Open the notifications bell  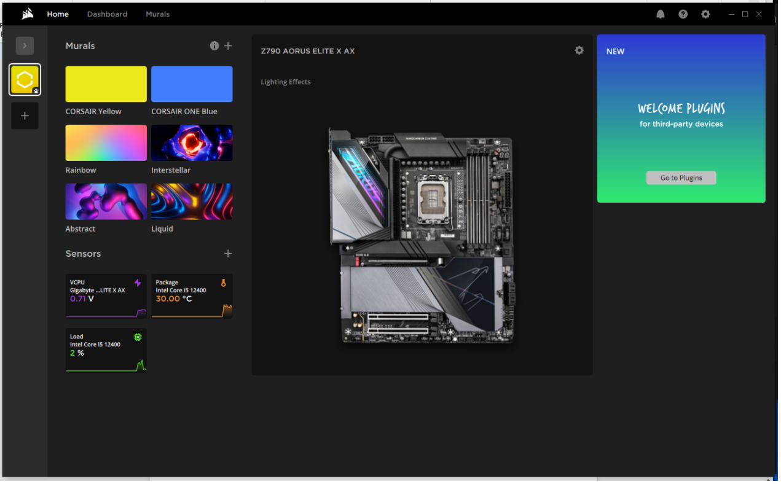tap(661, 14)
